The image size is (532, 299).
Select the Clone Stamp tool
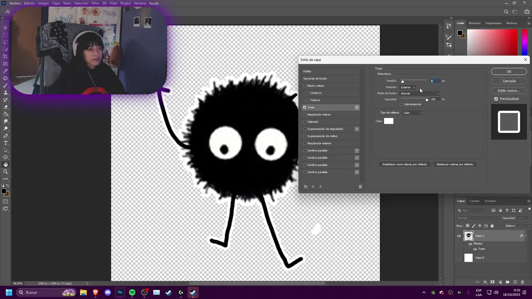coord(5,93)
